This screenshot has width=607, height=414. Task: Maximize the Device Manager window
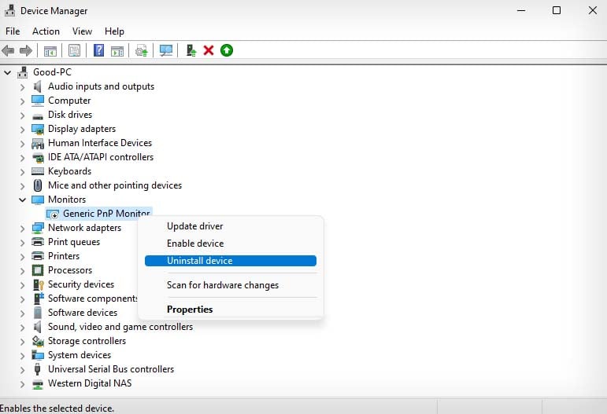(x=557, y=10)
